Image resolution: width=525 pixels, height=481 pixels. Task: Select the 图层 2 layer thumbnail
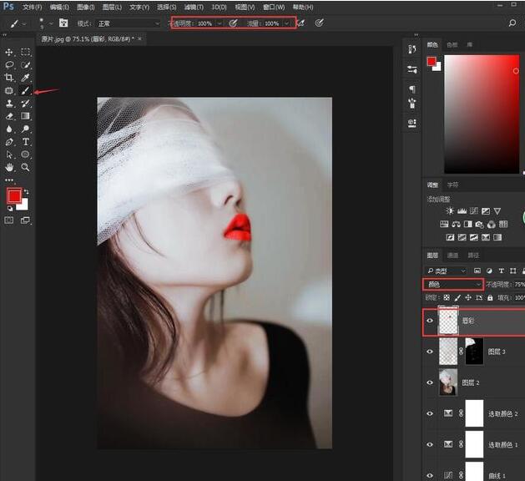coord(448,382)
